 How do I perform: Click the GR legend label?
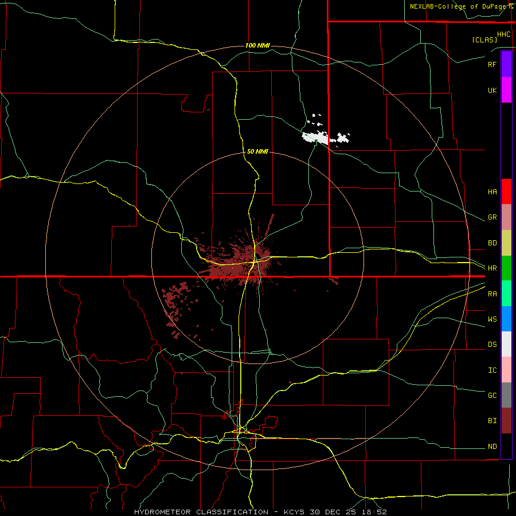coord(492,217)
